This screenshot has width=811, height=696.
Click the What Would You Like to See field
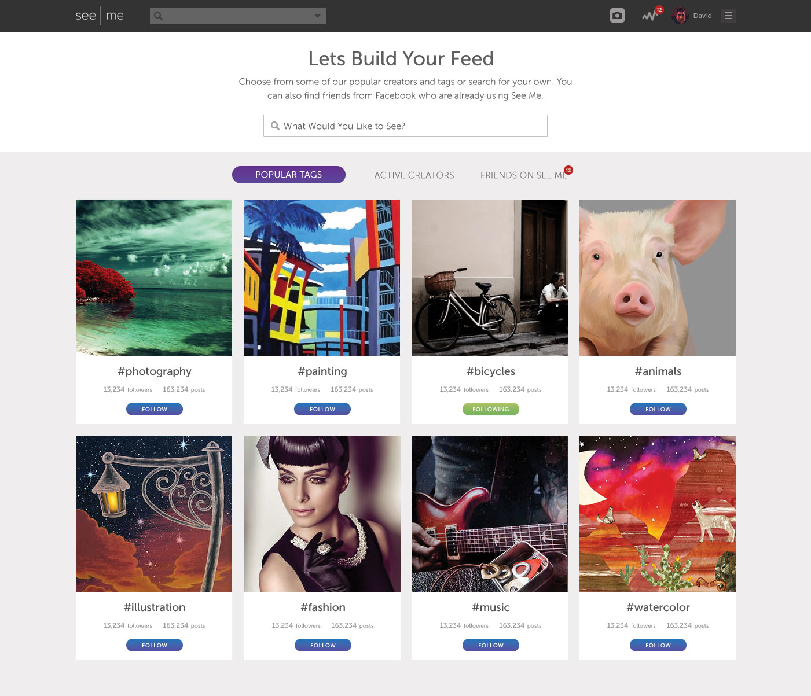click(x=405, y=126)
